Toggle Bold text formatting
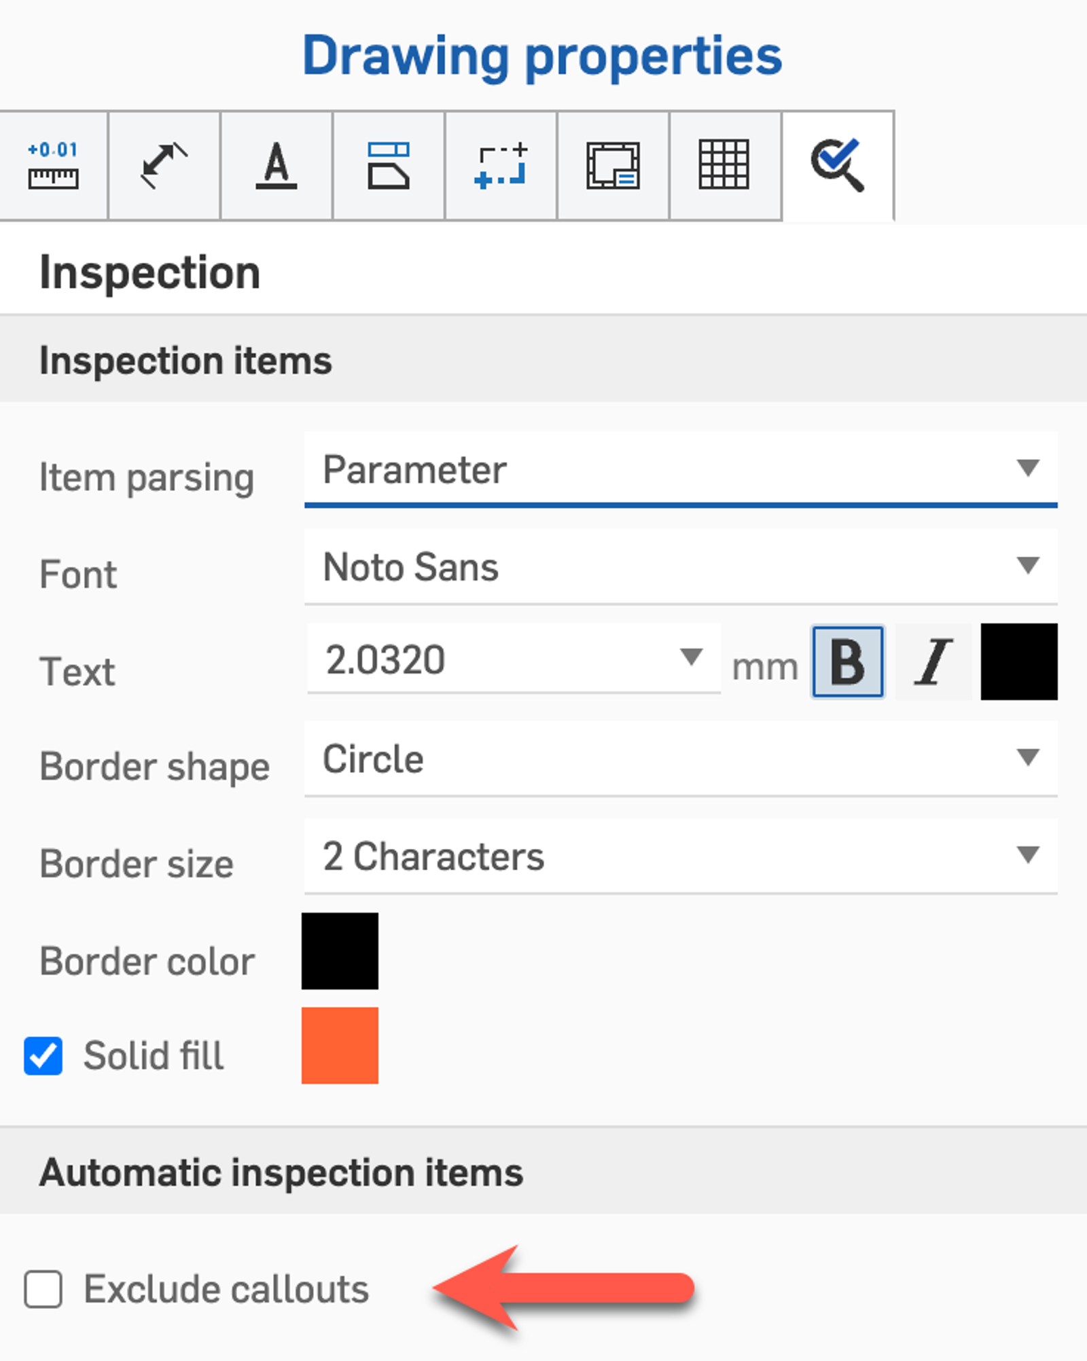1087x1361 pixels. tap(848, 661)
